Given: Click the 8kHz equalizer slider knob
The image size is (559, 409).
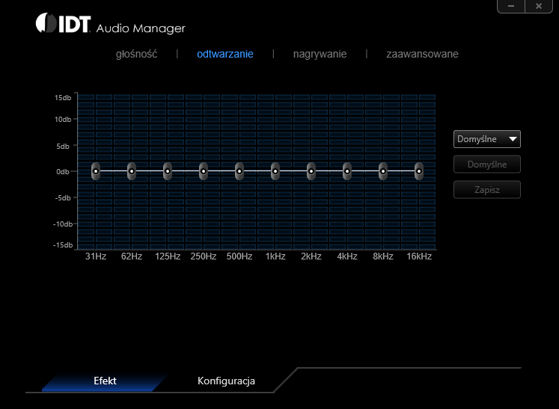Looking at the screenshot, I should tap(383, 171).
